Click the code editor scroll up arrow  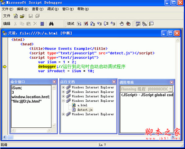(178, 40)
